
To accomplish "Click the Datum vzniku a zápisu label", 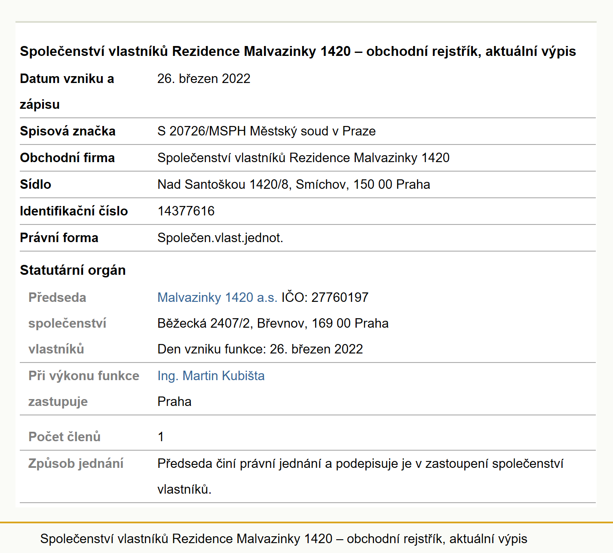I will point(67,92).
